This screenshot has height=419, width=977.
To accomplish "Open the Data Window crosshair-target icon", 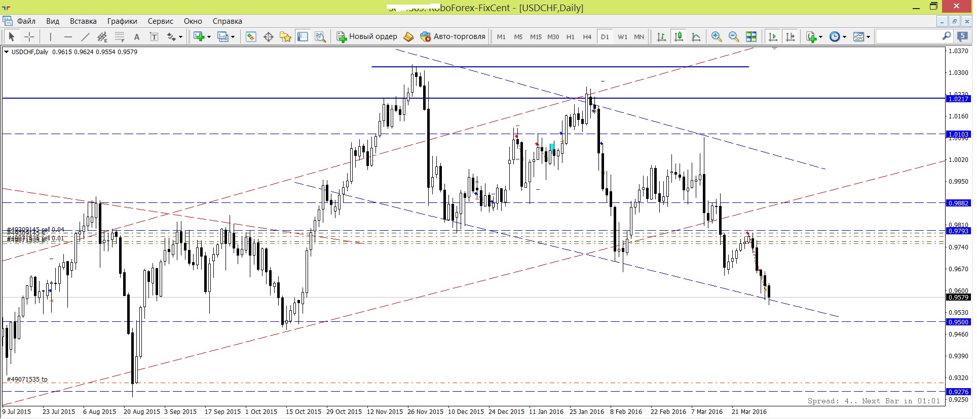I will (x=269, y=36).
